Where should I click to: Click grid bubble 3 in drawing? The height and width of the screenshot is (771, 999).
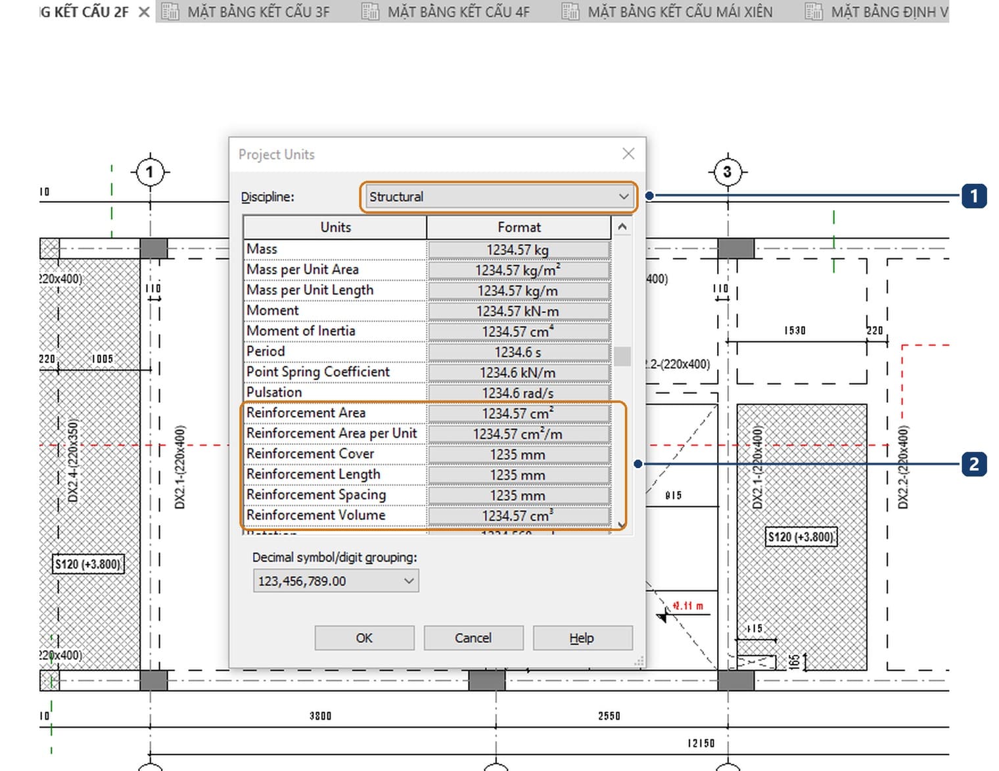(x=728, y=172)
